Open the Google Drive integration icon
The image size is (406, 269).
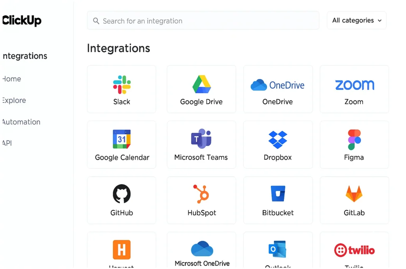click(x=201, y=84)
